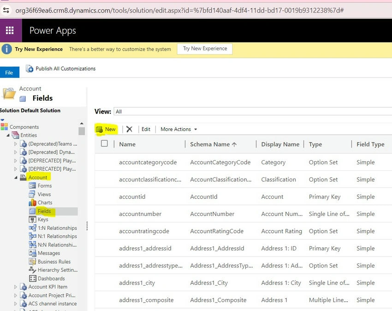Click the Edit toolbar button

pos(146,129)
